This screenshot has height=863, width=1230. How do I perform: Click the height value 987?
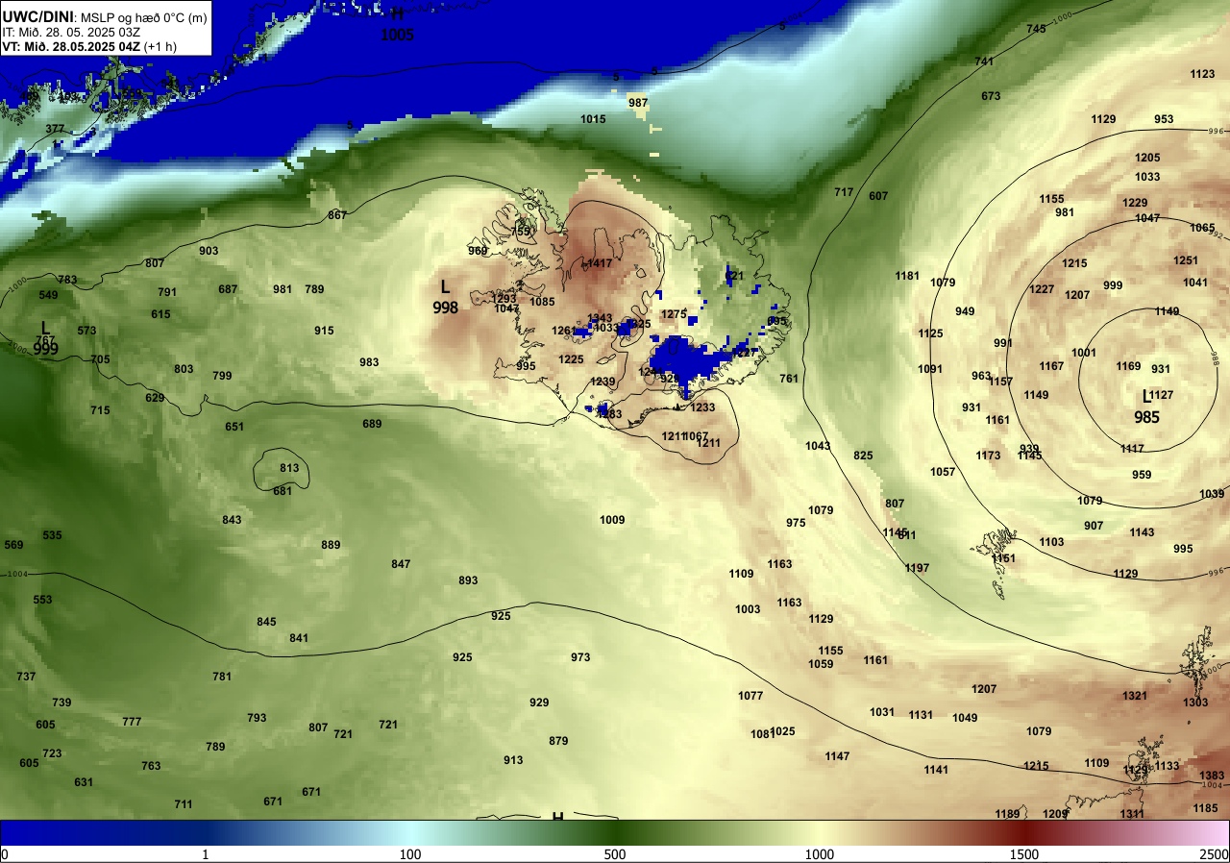point(638,103)
